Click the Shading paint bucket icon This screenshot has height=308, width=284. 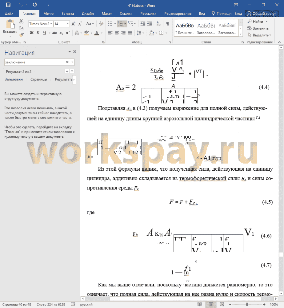151,33
